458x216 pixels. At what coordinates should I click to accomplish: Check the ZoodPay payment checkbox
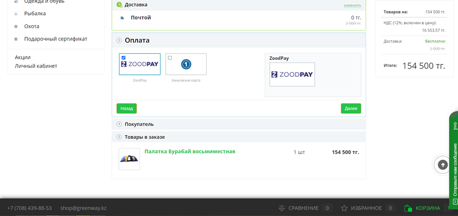[x=124, y=58]
